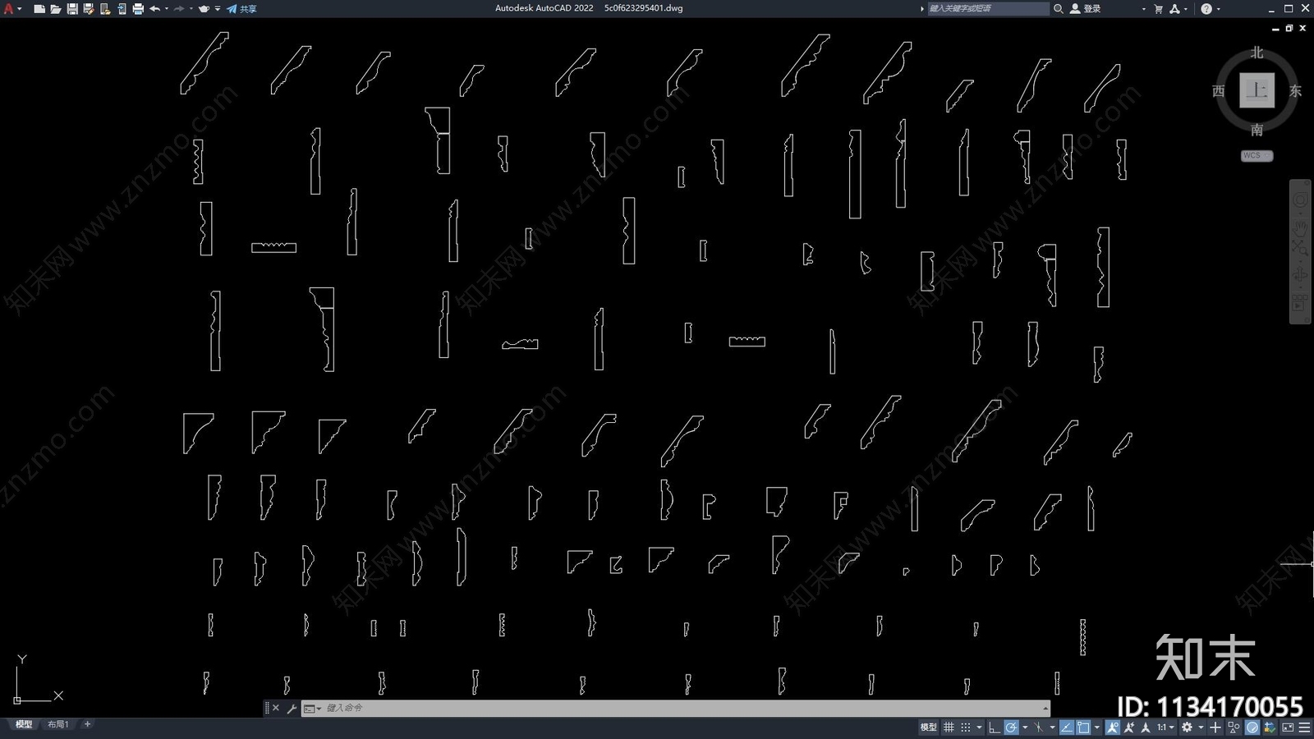1314x739 pixels.
Task: Save the drawing with the floppy disk icon
Action: (72, 9)
